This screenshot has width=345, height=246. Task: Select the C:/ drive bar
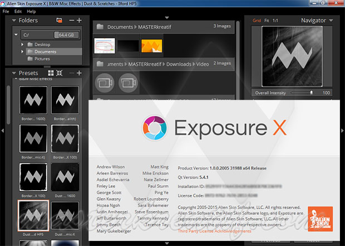(x=51, y=35)
